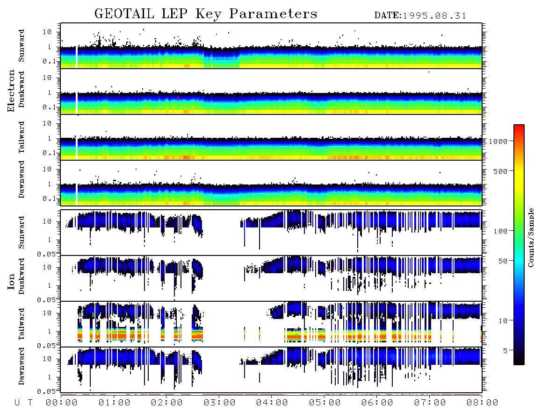Image resolution: width=534 pixels, height=411 pixels.
Task: Select the Electron Duskward panel label
Action: pyautogui.click(x=22, y=90)
